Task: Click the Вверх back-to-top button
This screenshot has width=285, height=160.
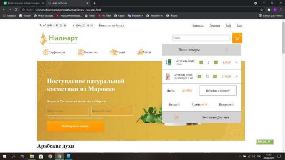Action: (265, 142)
